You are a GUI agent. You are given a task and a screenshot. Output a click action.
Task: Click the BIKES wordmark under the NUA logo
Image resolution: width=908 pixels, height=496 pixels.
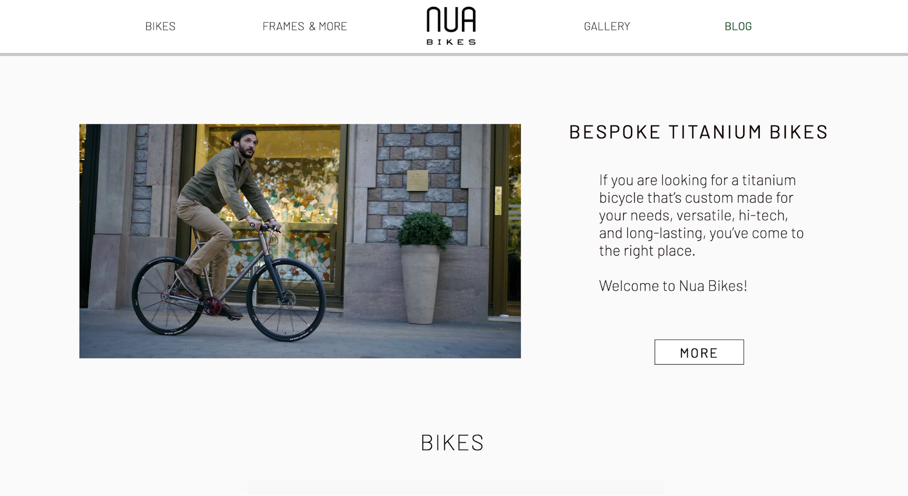click(x=451, y=42)
